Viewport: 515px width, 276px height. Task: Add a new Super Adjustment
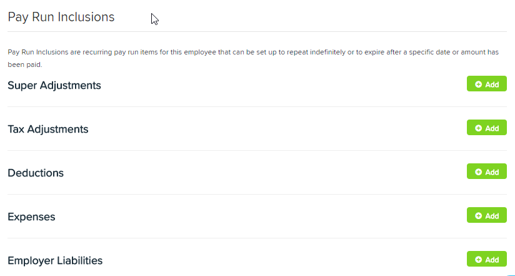click(x=486, y=84)
